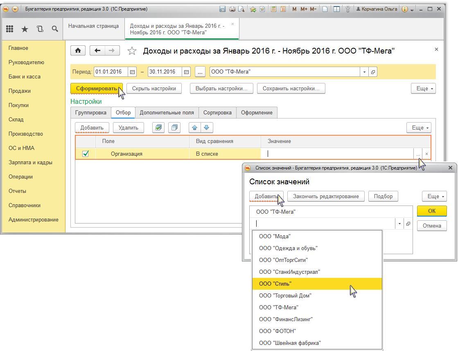Navigate forward with right arrow button
Image resolution: width=458 pixels, height=351 pixels.
tap(112, 50)
